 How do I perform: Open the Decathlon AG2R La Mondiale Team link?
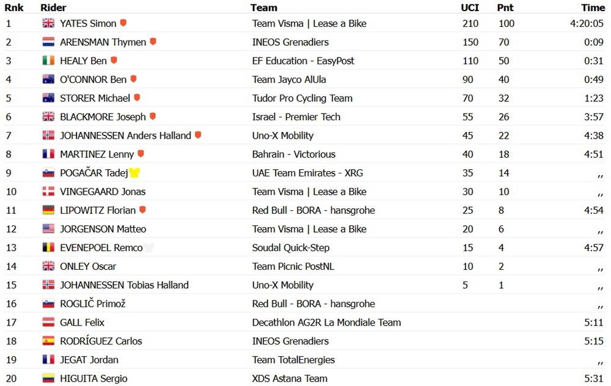click(326, 322)
